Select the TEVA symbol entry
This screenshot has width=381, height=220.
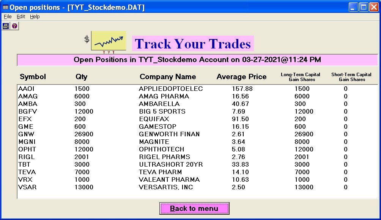pyautogui.click(x=27, y=172)
